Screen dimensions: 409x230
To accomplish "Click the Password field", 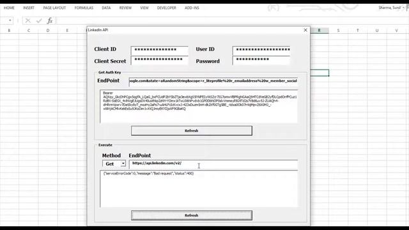I will pos(261,60).
